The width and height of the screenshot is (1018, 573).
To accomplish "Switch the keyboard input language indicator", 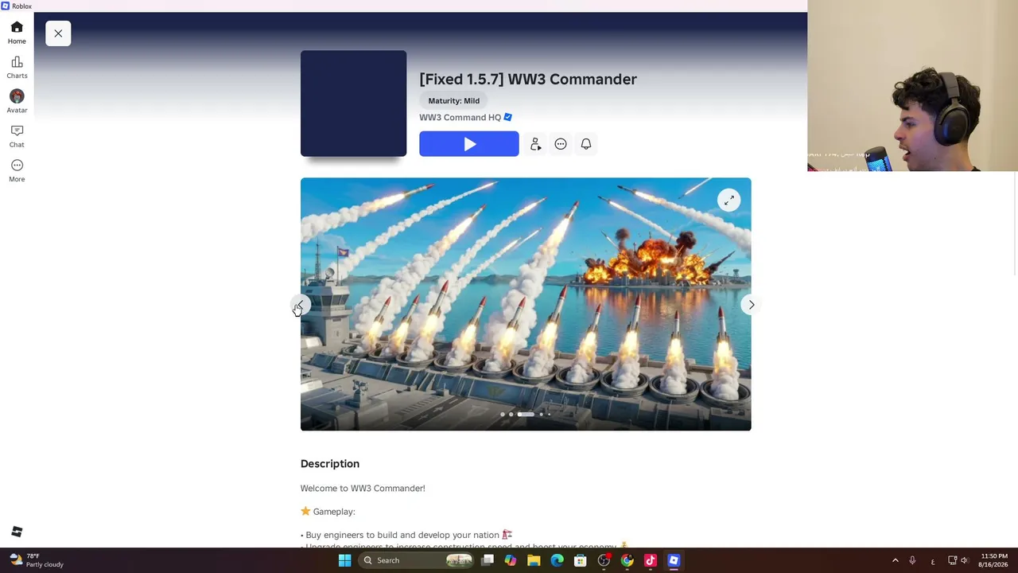I will pos(933,561).
